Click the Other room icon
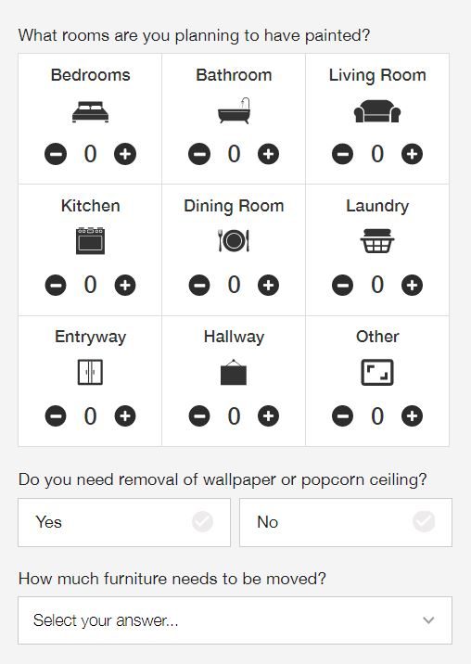 377,372
